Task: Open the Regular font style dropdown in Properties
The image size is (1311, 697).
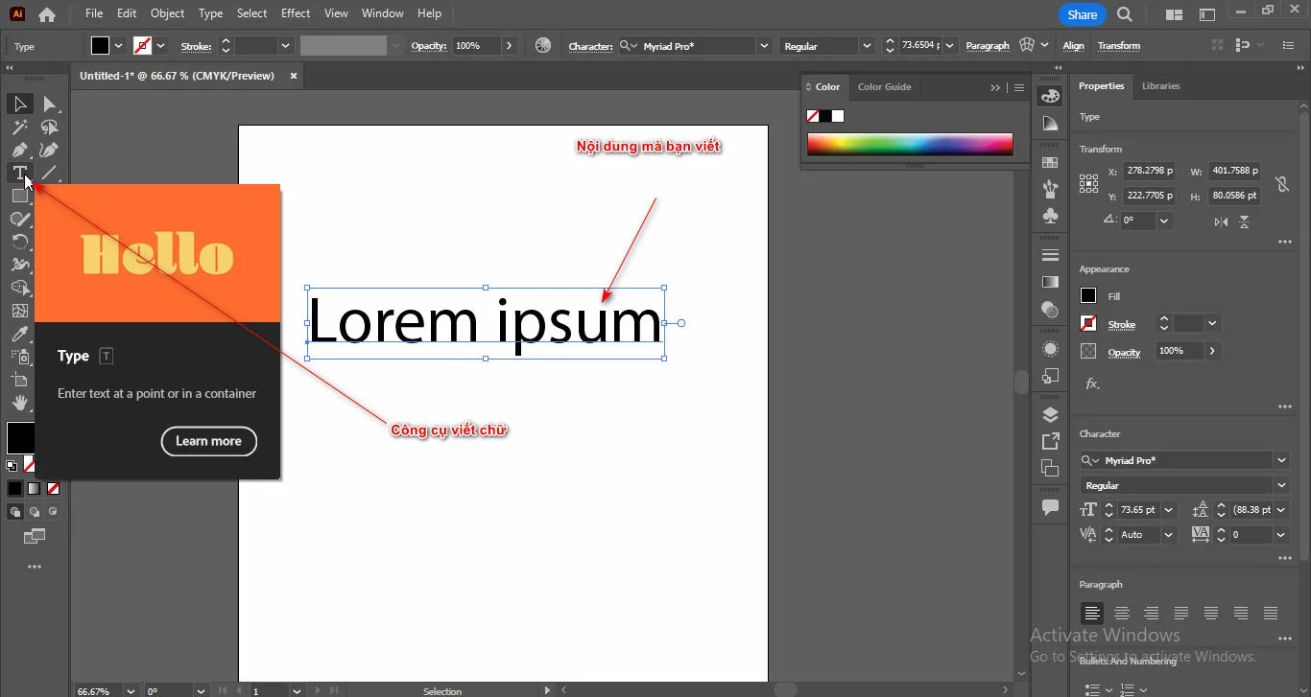Action: 1281,485
